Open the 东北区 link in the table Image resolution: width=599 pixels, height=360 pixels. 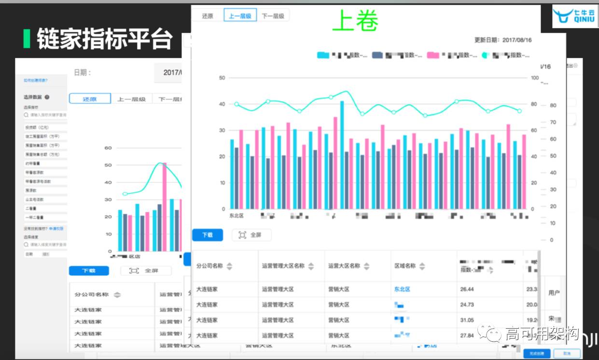click(x=402, y=289)
